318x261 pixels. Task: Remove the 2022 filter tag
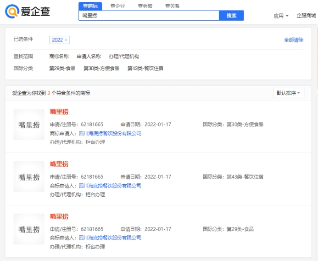pos(66,40)
